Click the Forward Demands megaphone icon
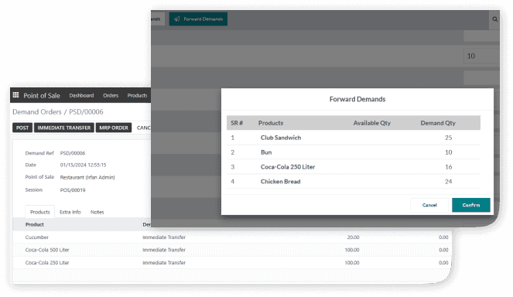 [177, 19]
